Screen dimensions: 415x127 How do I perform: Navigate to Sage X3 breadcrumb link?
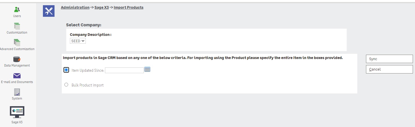[102, 8]
